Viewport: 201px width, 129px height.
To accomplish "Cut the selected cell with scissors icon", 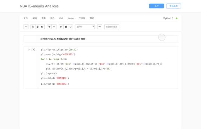I will (x=33, y=27).
